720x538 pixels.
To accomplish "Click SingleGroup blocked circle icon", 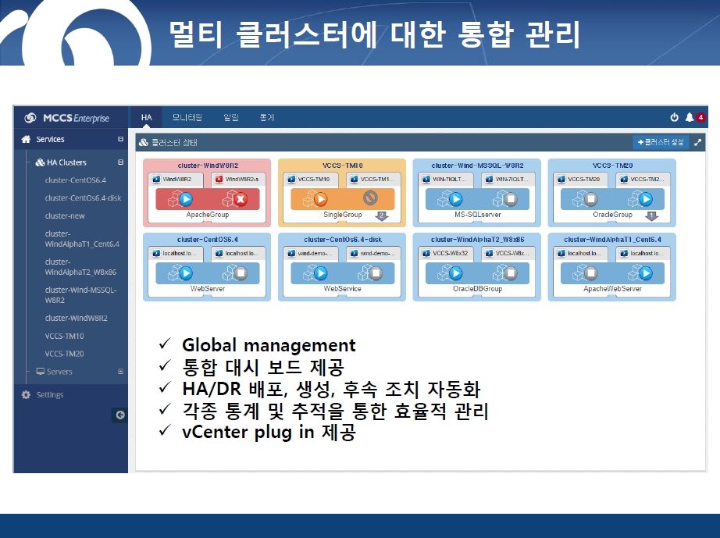I will 370,198.
